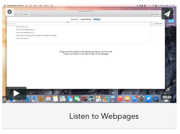Open the Maps icon in the dock
180x134 pixels.
click(63, 99)
